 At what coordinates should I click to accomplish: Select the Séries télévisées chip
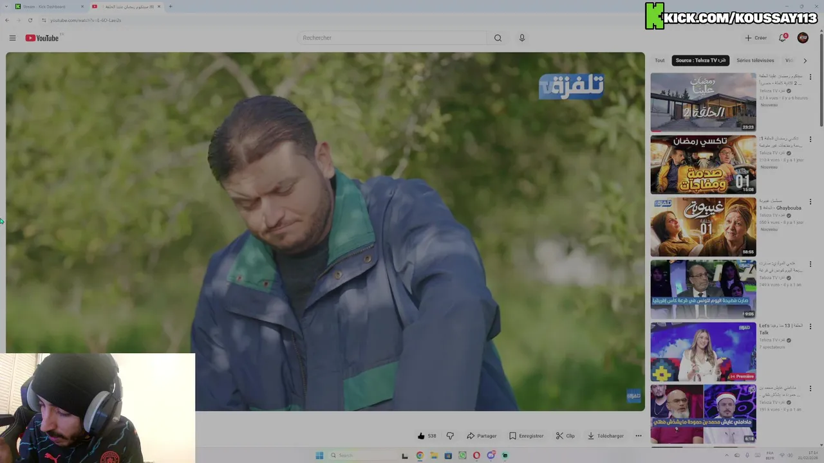pyautogui.click(x=755, y=60)
